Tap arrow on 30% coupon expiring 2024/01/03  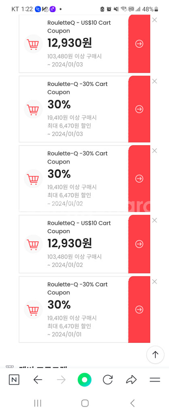139,109
